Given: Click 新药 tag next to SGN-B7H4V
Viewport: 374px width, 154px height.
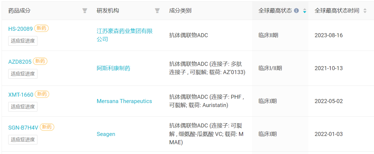Looking at the screenshot, I should [x=47, y=127].
